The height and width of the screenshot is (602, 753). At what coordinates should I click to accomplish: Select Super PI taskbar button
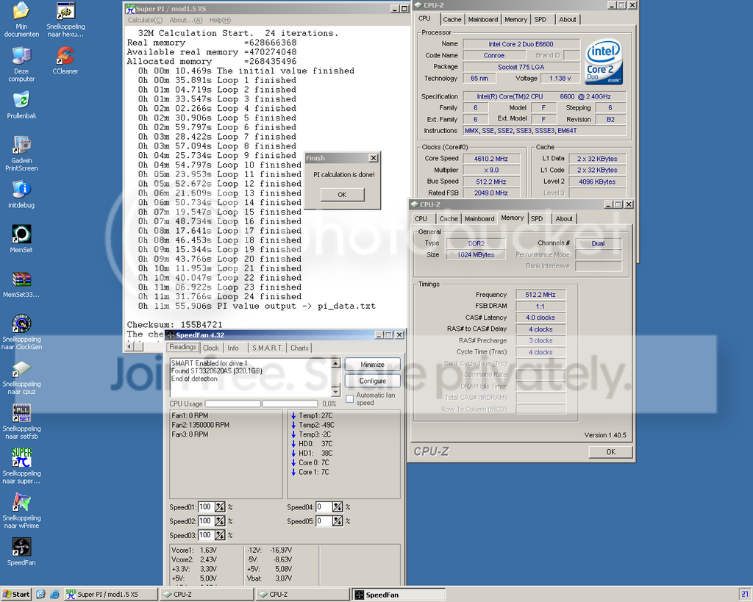point(110,595)
